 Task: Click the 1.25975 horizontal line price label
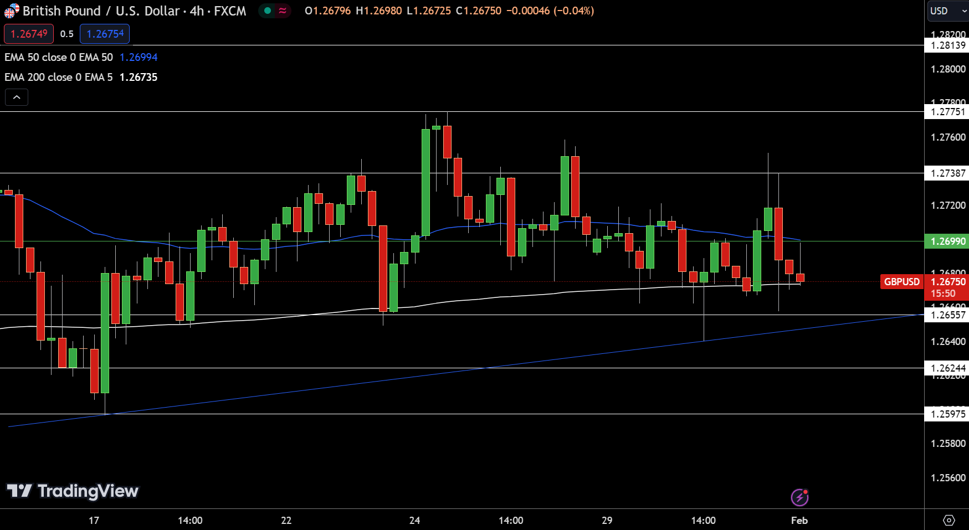pyautogui.click(x=948, y=414)
